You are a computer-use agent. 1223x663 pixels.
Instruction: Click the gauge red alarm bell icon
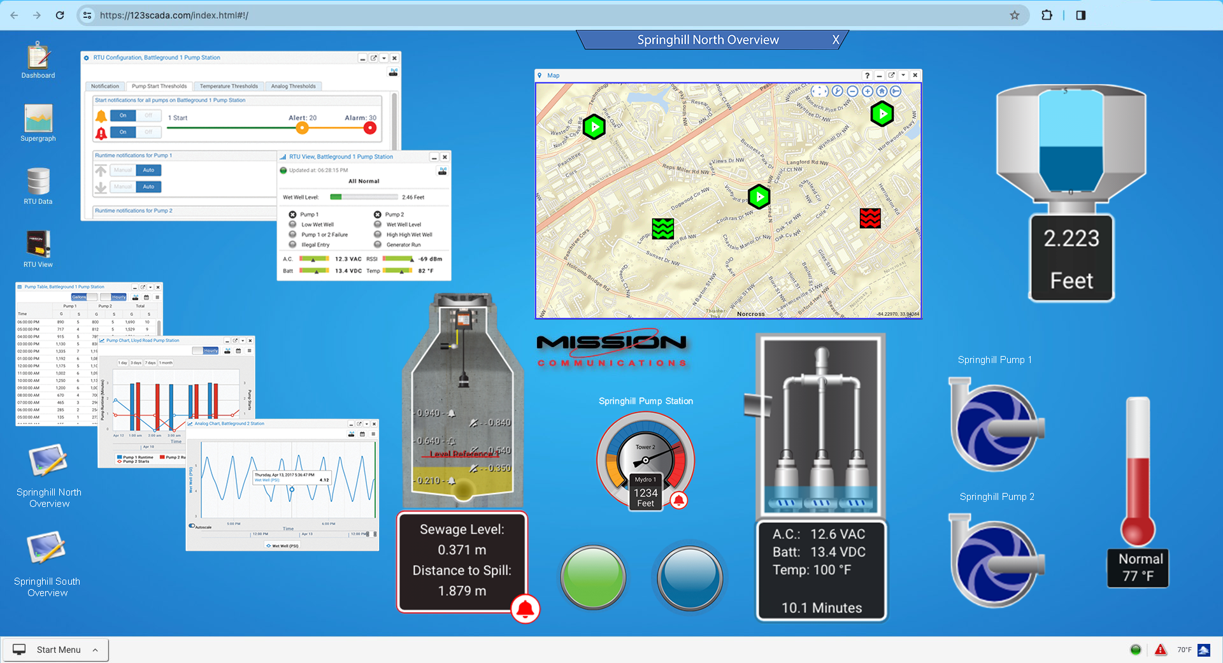[x=679, y=500]
